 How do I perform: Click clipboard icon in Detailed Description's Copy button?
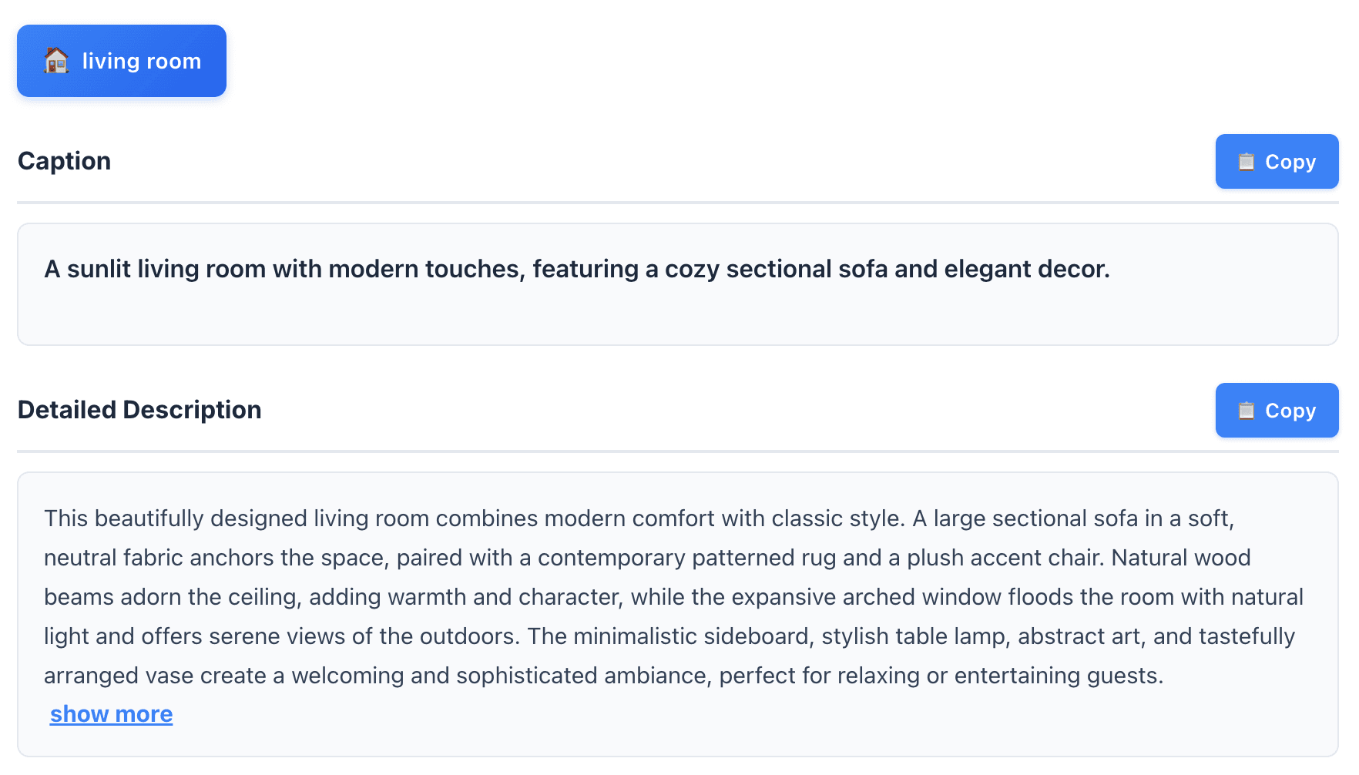(1246, 411)
